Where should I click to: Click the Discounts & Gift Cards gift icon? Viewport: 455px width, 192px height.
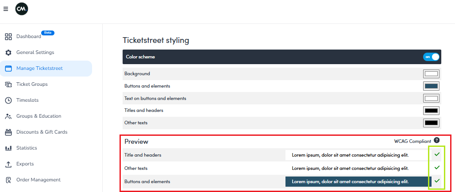pos(8,132)
